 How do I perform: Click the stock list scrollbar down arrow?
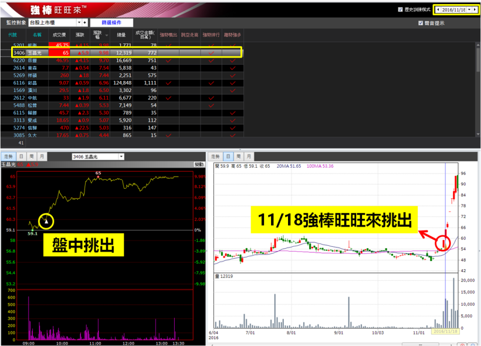[478, 134]
